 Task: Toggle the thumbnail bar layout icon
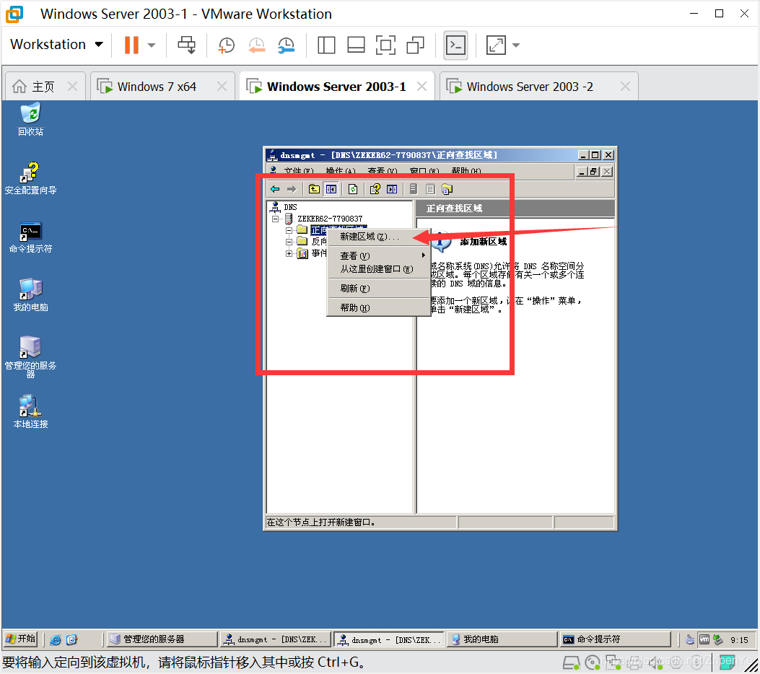pyautogui.click(x=356, y=45)
